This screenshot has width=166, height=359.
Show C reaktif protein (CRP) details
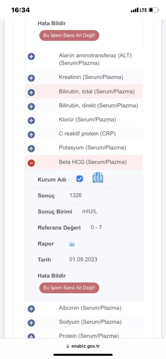[31, 134]
